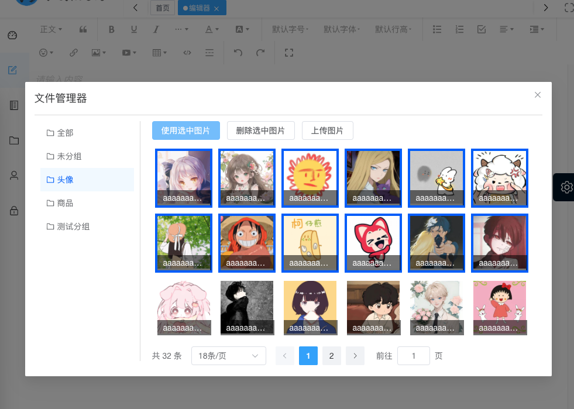The height and width of the screenshot is (409, 574).
Task: Insert a bulleted list
Action: pyautogui.click(x=437, y=29)
